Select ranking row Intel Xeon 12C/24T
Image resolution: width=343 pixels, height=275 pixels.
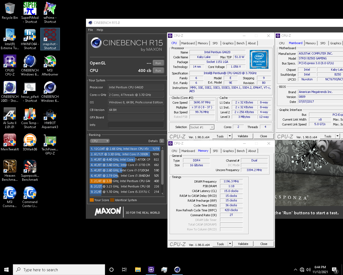coord(125,149)
